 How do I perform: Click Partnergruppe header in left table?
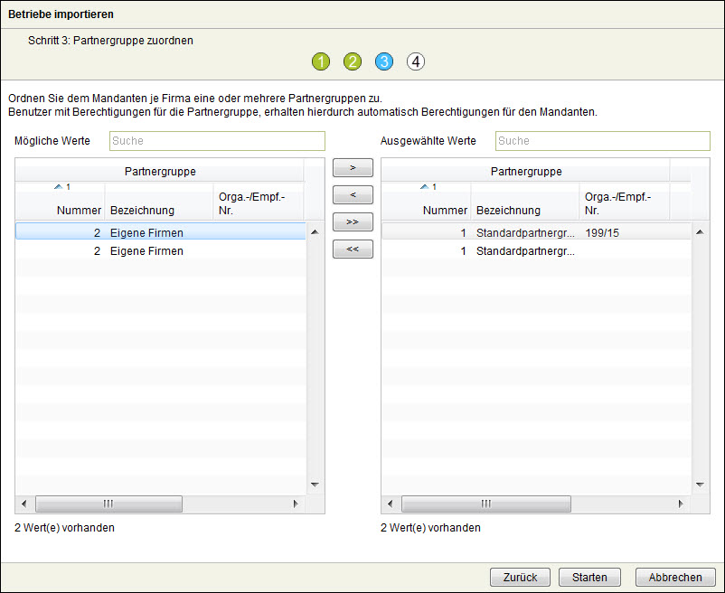coord(159,171)
